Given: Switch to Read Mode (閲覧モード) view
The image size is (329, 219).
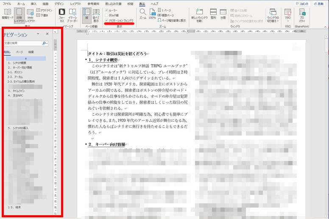Looking at the screenshot, I should (x=8, y=14).
